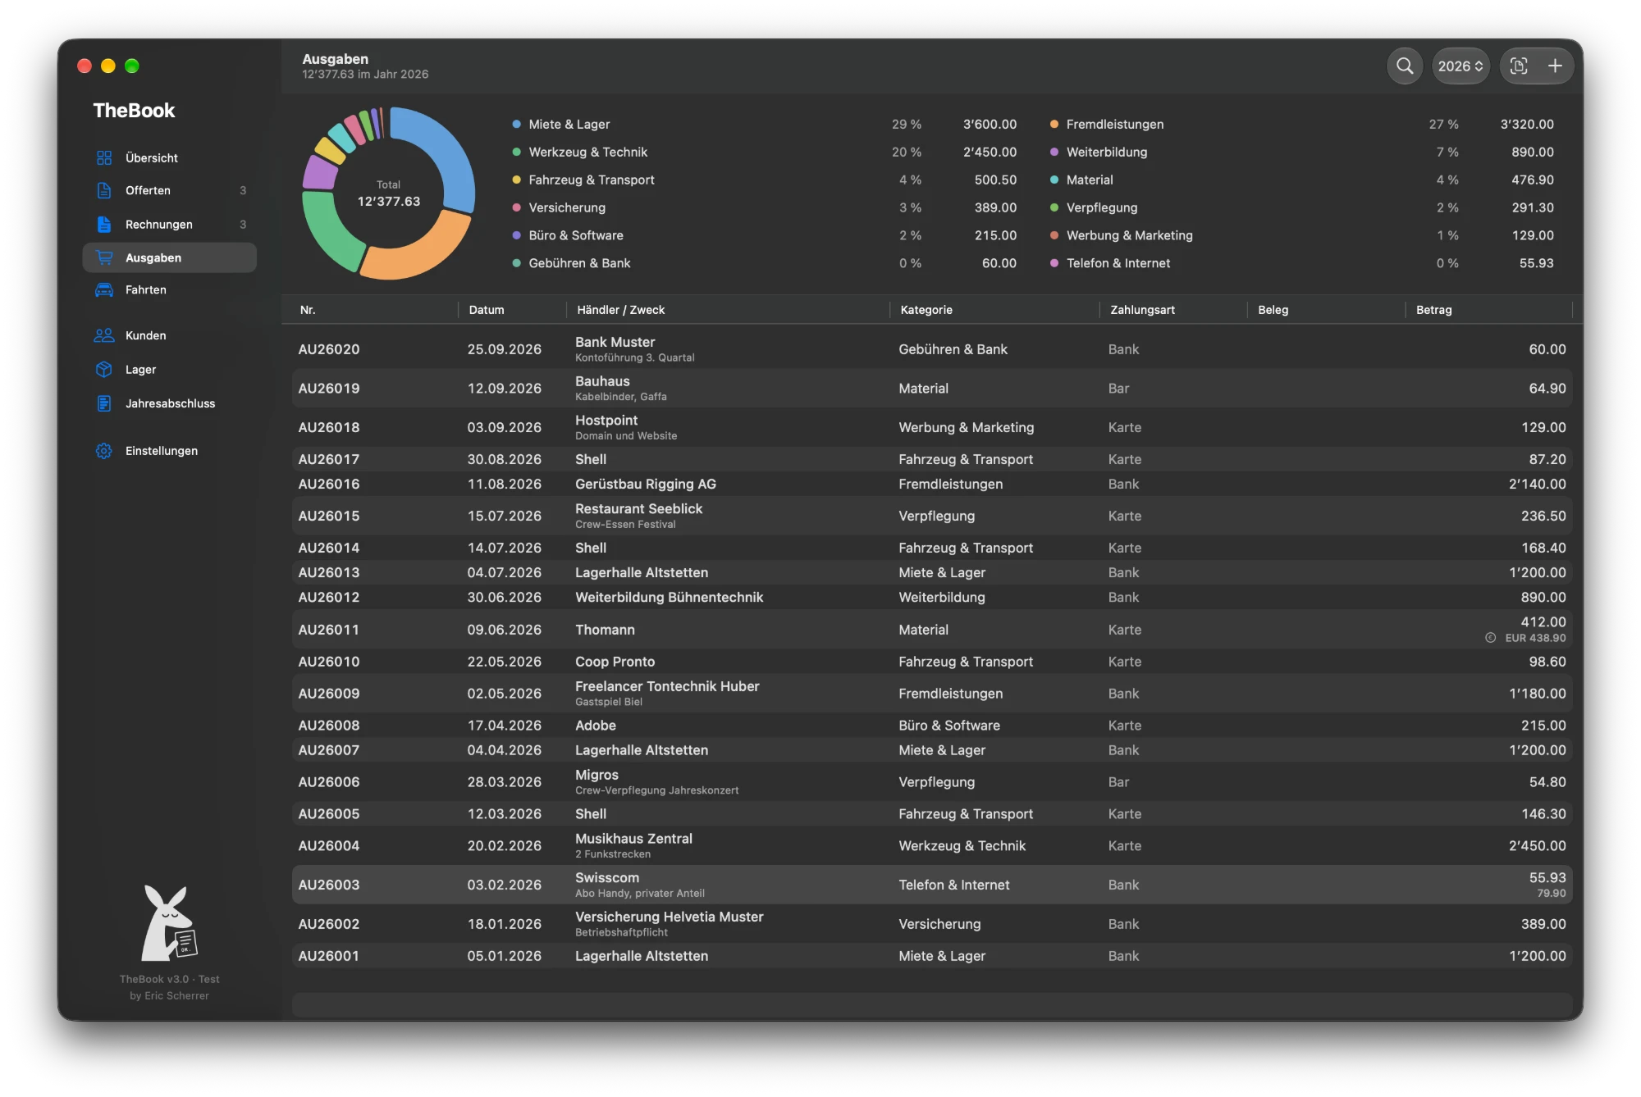Click orange Fremdleistungen legend dot

coord(1054,125)
